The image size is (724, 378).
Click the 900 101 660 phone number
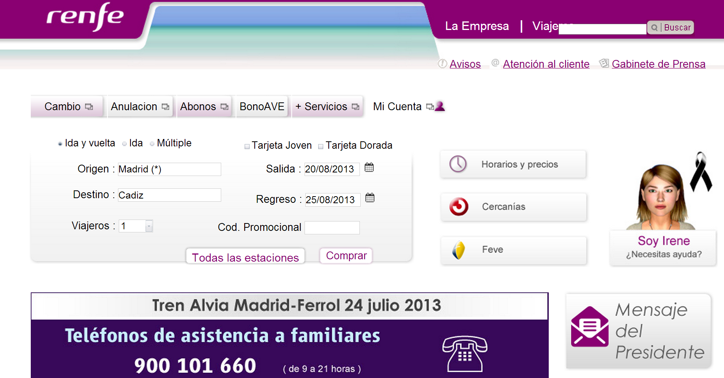click(195, 366)
